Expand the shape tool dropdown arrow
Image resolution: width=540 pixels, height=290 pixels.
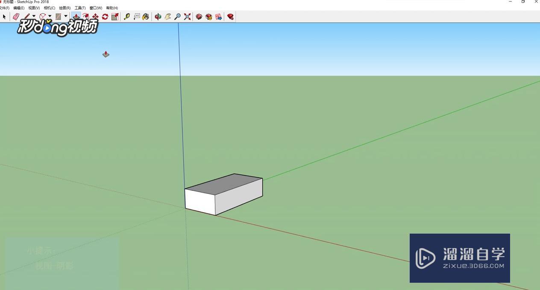point(66,16)
